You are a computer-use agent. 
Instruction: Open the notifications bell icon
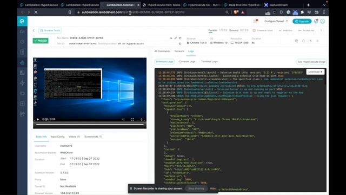click(x=316, y=21)
